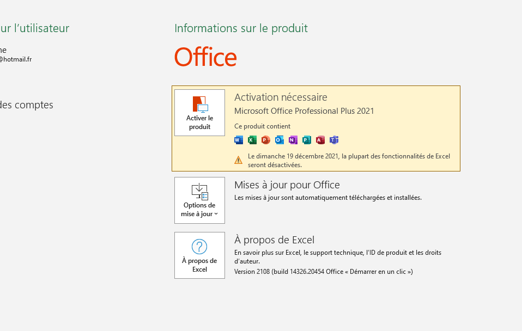Click the utilisateur section heading
The image size is (522, 331).
pos(35,28)
